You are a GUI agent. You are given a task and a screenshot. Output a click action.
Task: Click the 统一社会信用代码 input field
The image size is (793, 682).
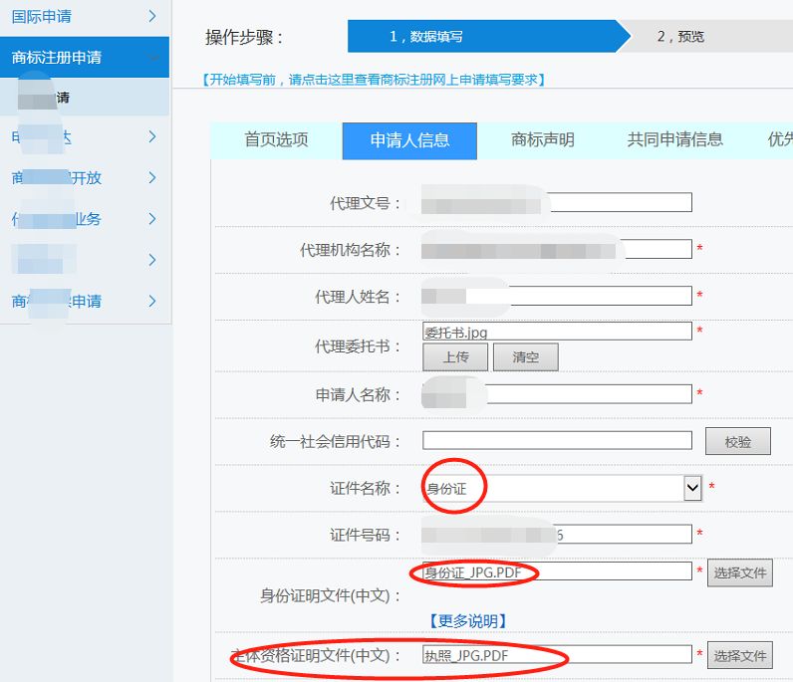point(557,440)
